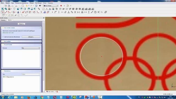Select the Create point sketcher tool
The width and height of the screenshot is (176, 99).
[2, 12]
